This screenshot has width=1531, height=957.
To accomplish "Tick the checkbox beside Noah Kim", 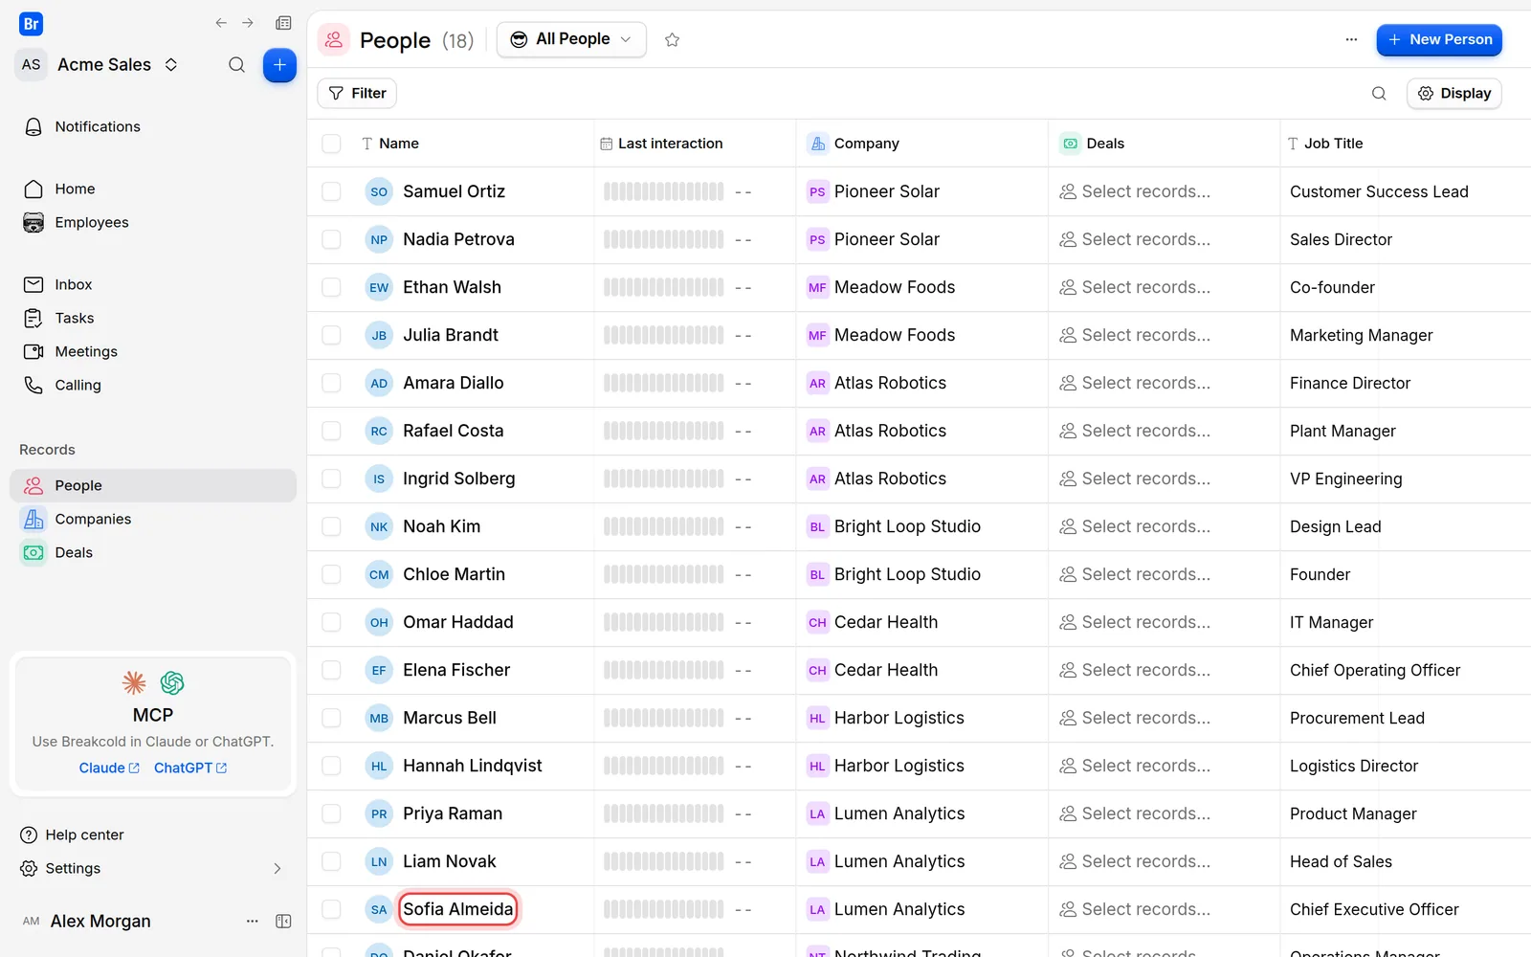I will [331, 526].
